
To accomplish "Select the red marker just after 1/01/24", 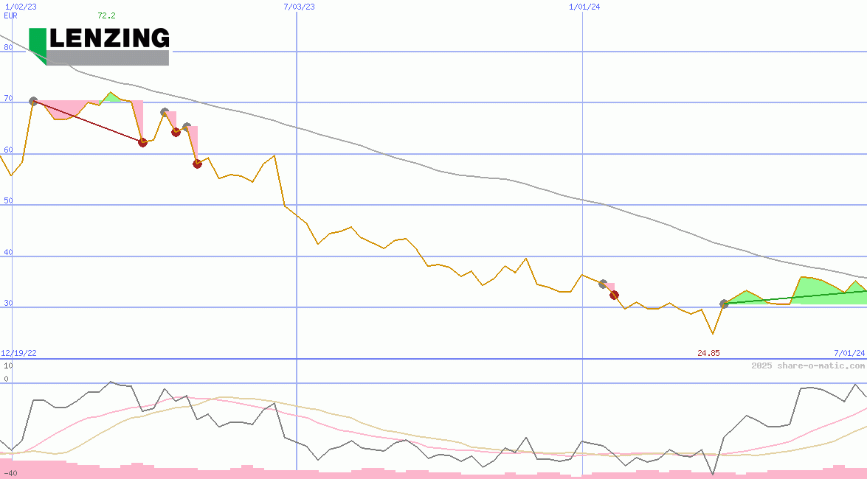I will coord(614,295).
